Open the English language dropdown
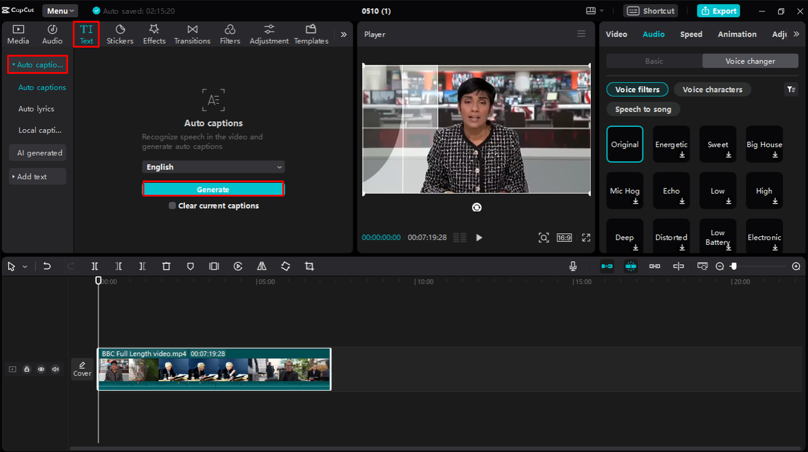The width and height of the screenshot is (808, 452). [213, 167]
